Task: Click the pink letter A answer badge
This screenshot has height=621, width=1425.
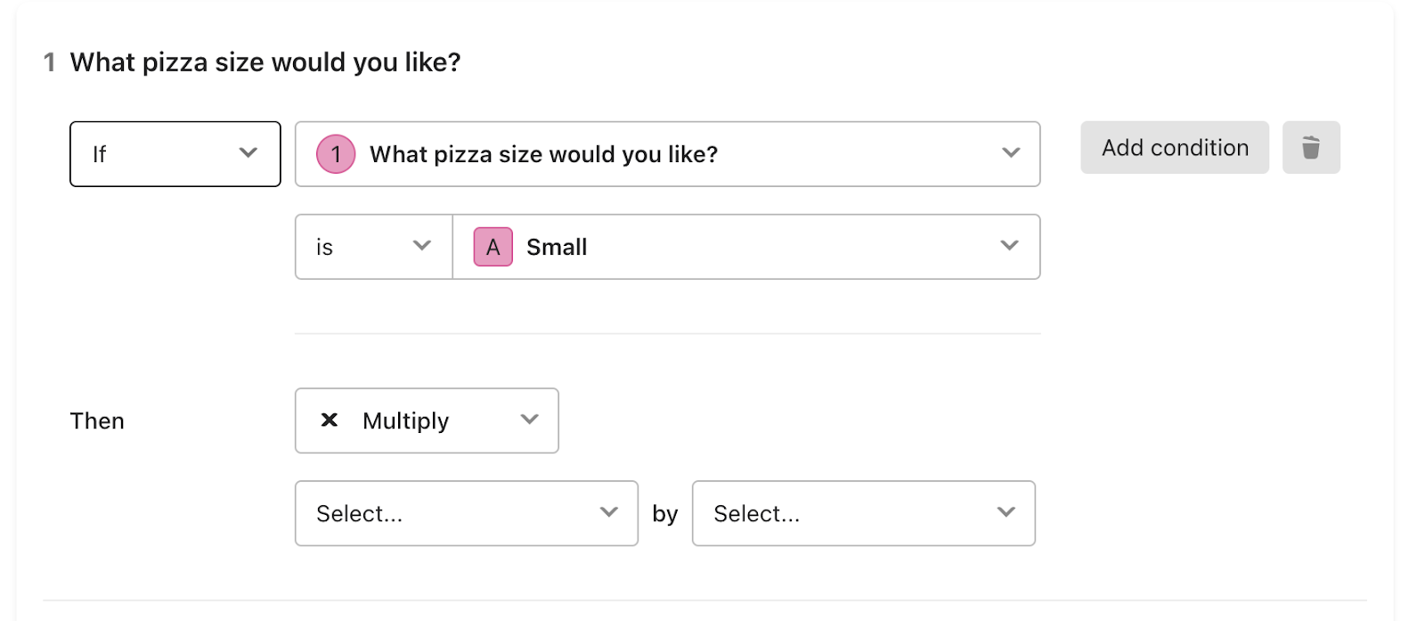Action: (x=493, y=247)
